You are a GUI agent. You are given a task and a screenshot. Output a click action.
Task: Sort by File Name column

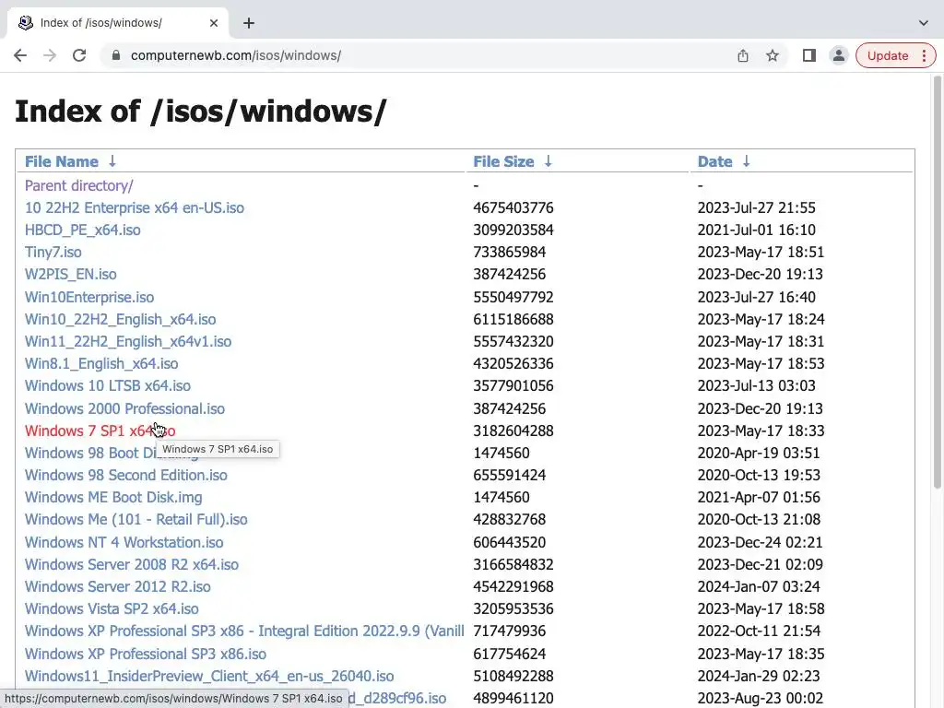(62, 161)
